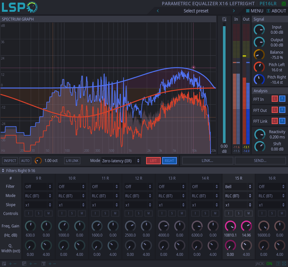Open the MENU item
This screenshot has width=288, height=267.
click(x=254, y=11)
